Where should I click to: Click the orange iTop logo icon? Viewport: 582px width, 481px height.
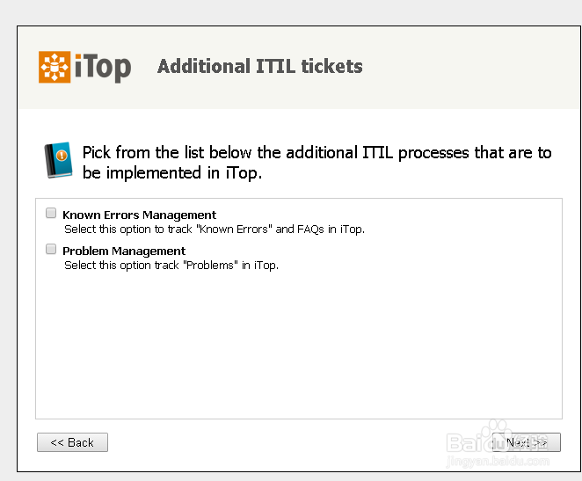55,67
